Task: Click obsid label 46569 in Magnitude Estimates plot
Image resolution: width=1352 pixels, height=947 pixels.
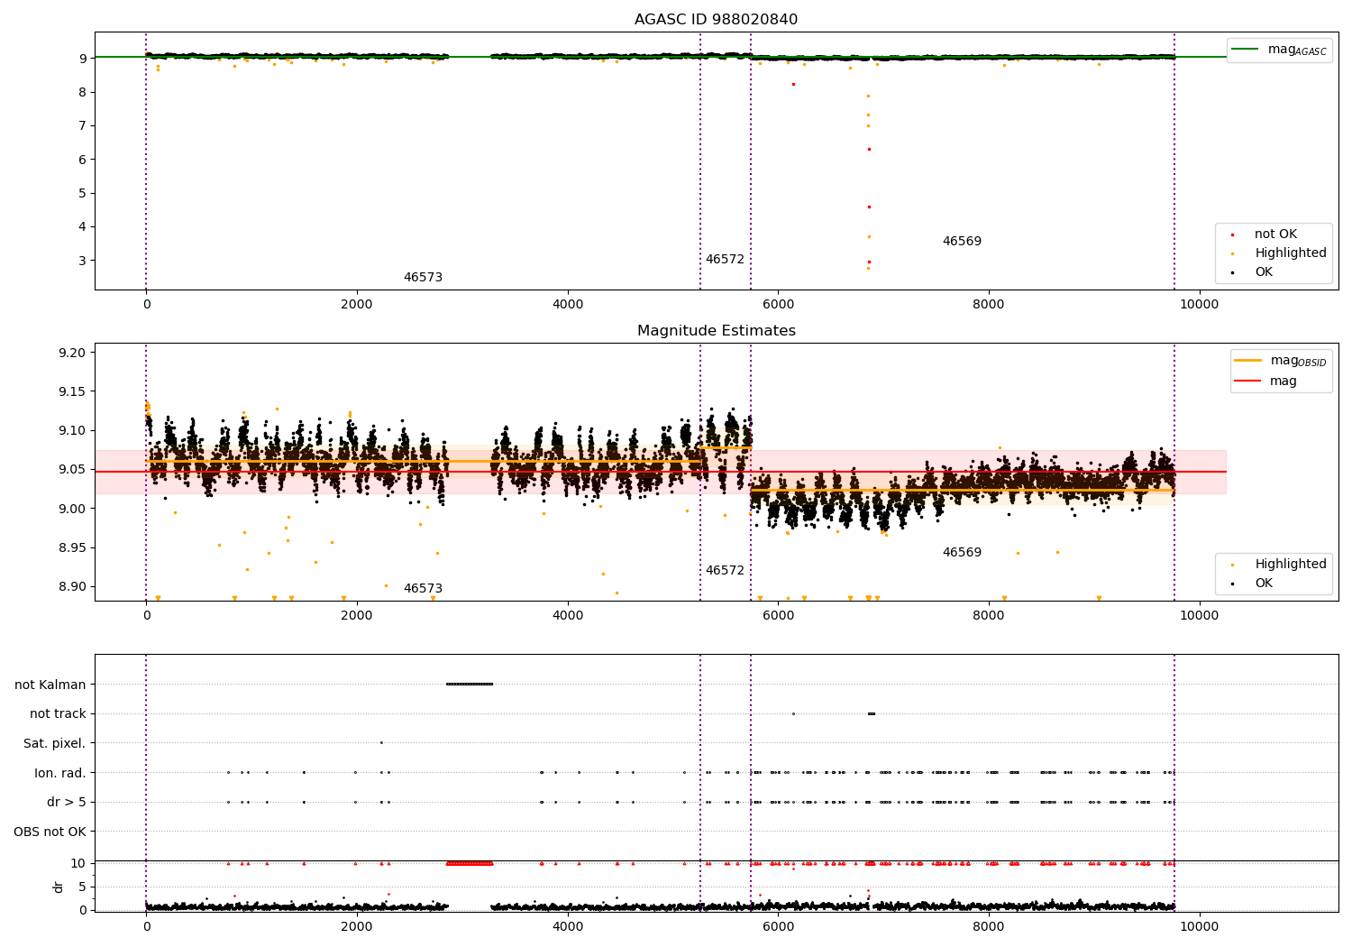Action: point(962,553)
